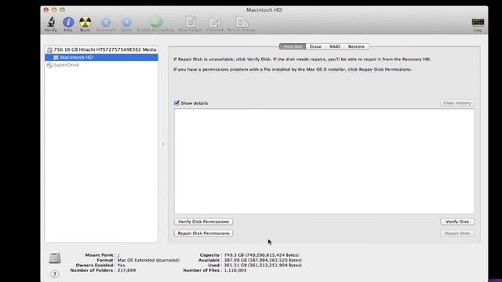This screenshot has width=502, height=282.
Task: Switch to the RAID tab
Action: pos(335,47)
